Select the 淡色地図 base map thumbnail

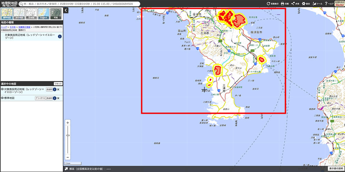click(19, 13)
